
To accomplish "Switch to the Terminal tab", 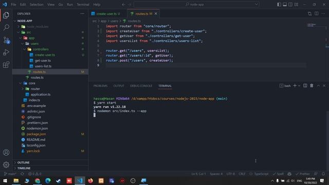I will [165, 86].
